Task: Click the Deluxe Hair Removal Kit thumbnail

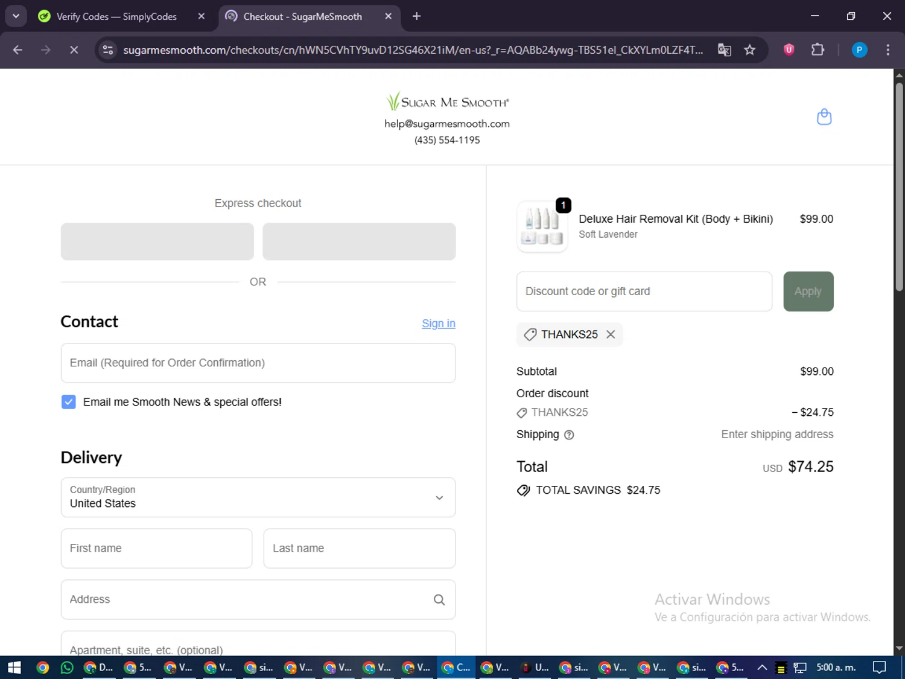Action: (542, 227)
